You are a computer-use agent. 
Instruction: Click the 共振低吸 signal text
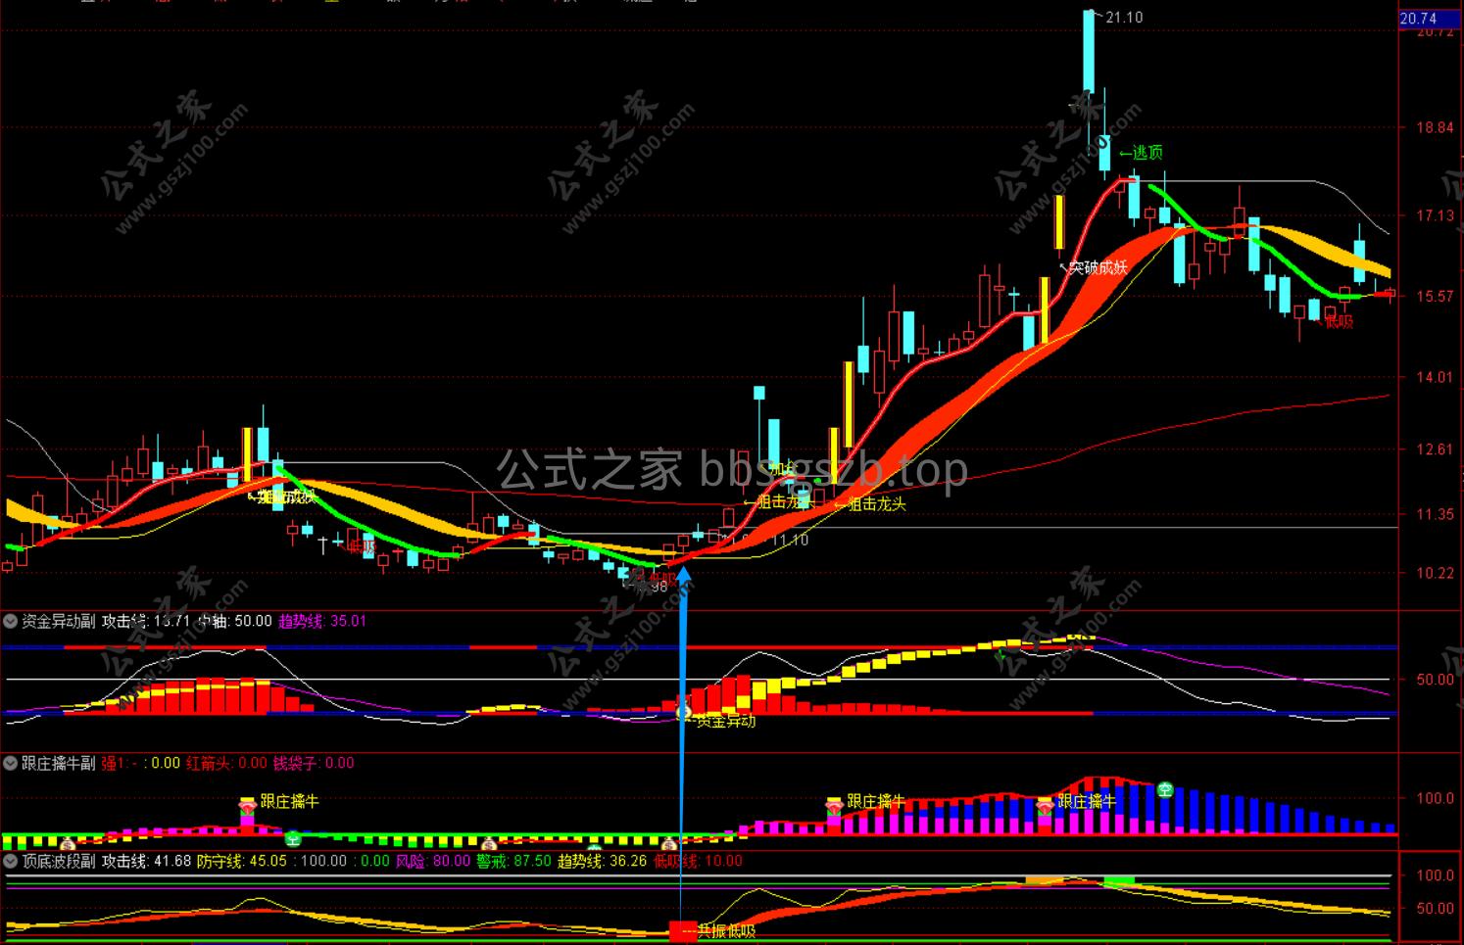[x=726, y=931]
